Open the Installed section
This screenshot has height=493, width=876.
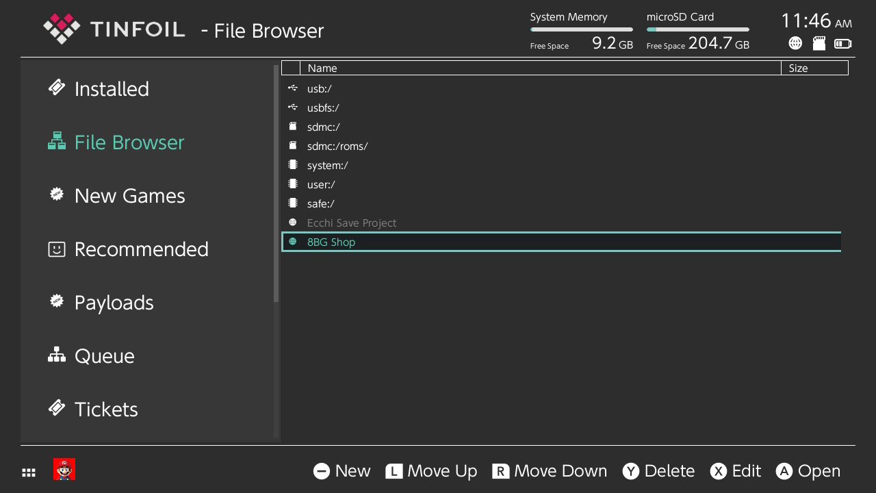[111, 88]
